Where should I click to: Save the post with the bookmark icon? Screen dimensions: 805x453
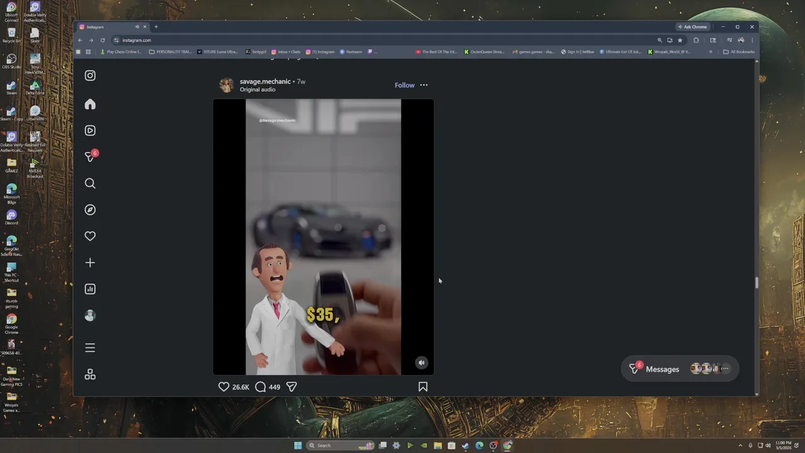(423, 387)
